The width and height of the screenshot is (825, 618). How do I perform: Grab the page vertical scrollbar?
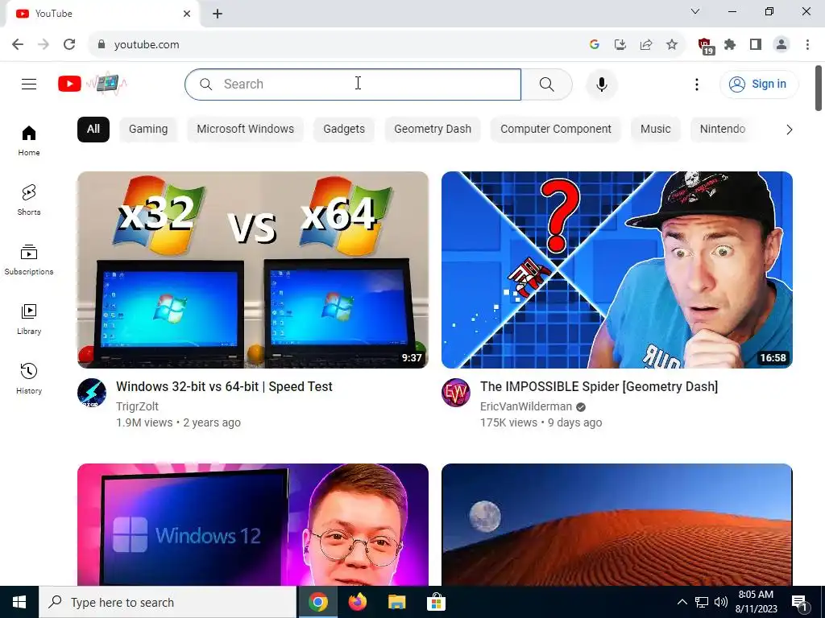point(819,88)
